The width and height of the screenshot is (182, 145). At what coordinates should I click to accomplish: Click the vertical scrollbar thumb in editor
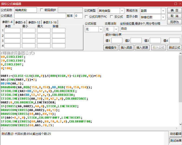(180, 79)
